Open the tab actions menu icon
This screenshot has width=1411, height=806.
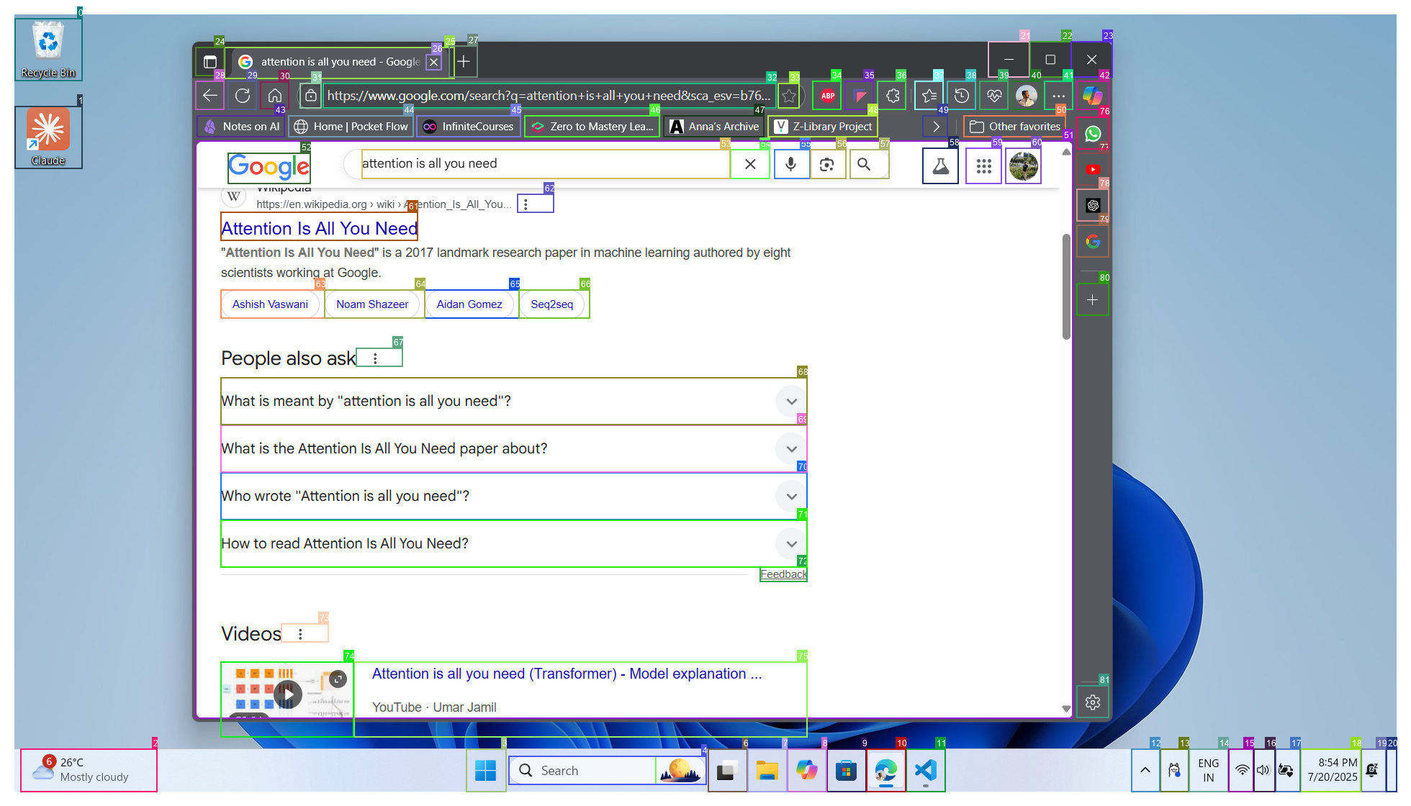point(210,62)
